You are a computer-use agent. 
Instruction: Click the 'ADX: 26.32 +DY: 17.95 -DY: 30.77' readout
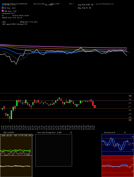pyautogui.click(x=17, y=136)
